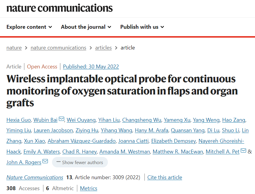Screen dimensions: 255x194
Task: Collapse author list with Show fewer authors
Action: tap(80, 162)
